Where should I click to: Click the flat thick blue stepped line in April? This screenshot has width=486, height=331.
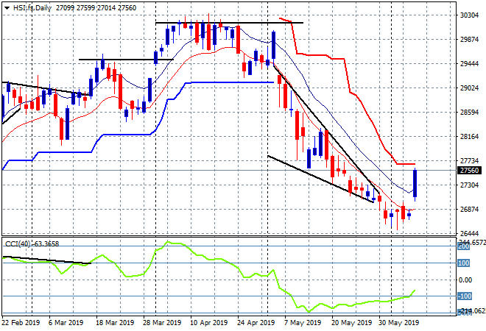pos(228,82)
